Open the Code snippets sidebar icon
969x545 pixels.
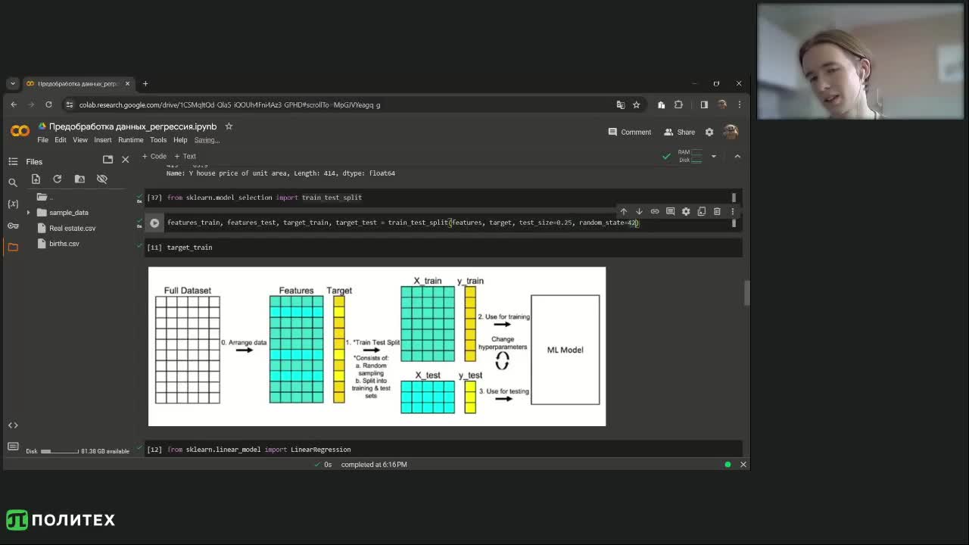(13, 425)
